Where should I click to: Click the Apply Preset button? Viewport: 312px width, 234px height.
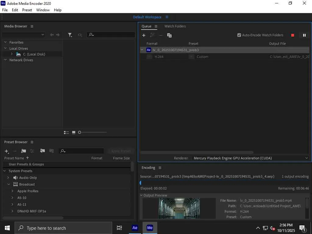click(x=121, y=151)
